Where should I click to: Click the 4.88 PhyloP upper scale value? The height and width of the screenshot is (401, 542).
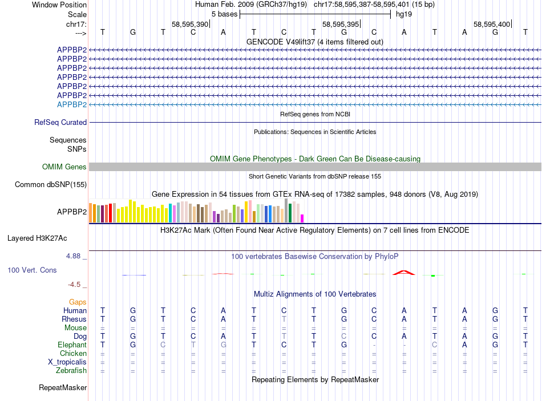point(73,256)
